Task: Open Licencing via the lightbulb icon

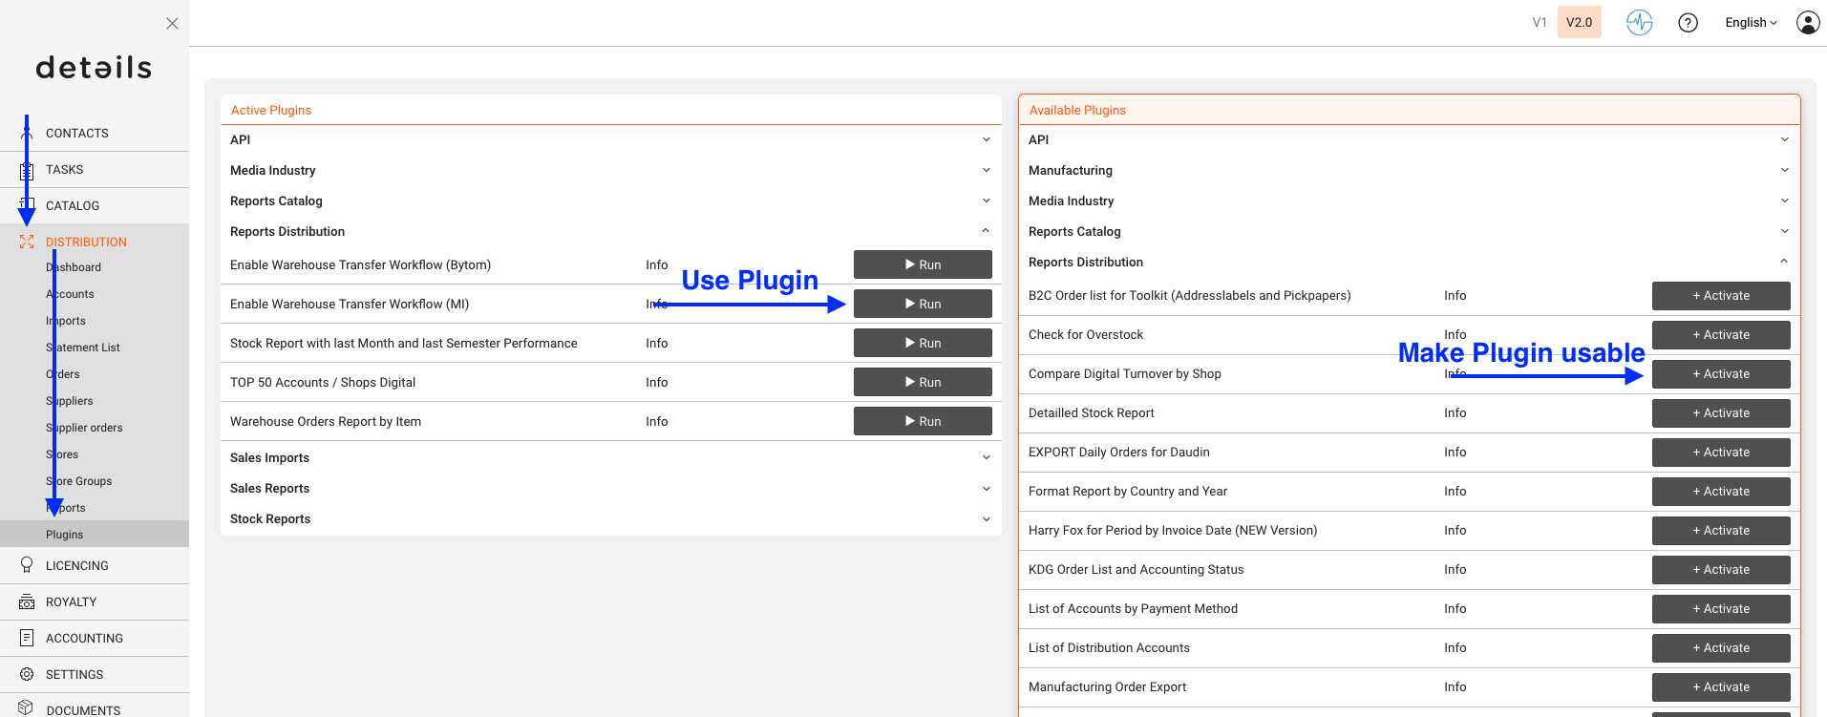Action: coord(27,565)
